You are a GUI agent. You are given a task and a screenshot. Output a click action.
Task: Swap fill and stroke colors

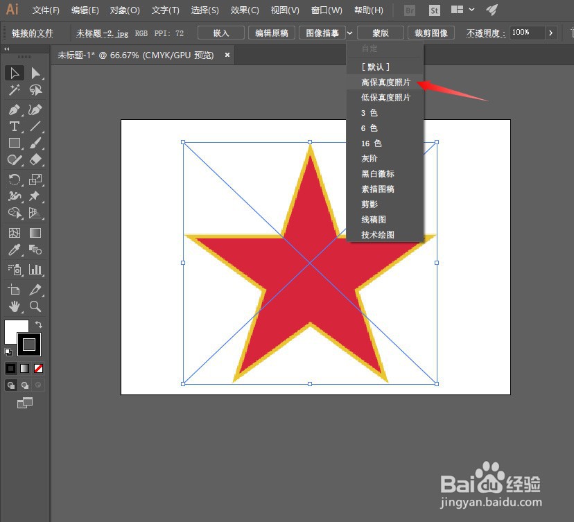[x=39, y=324]
